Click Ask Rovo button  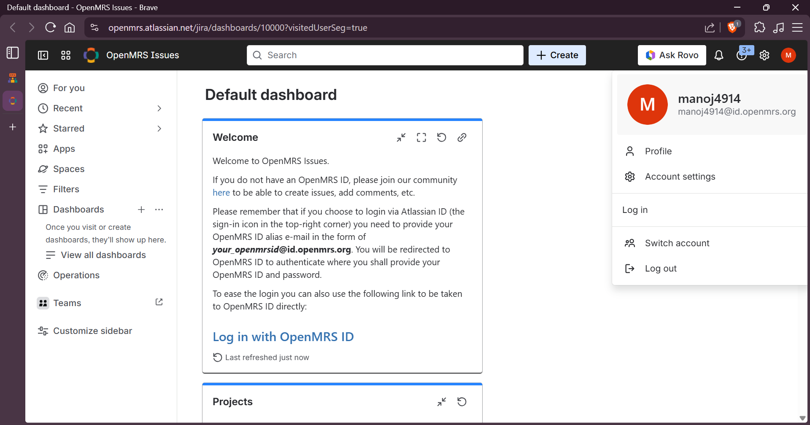point(672,55)
